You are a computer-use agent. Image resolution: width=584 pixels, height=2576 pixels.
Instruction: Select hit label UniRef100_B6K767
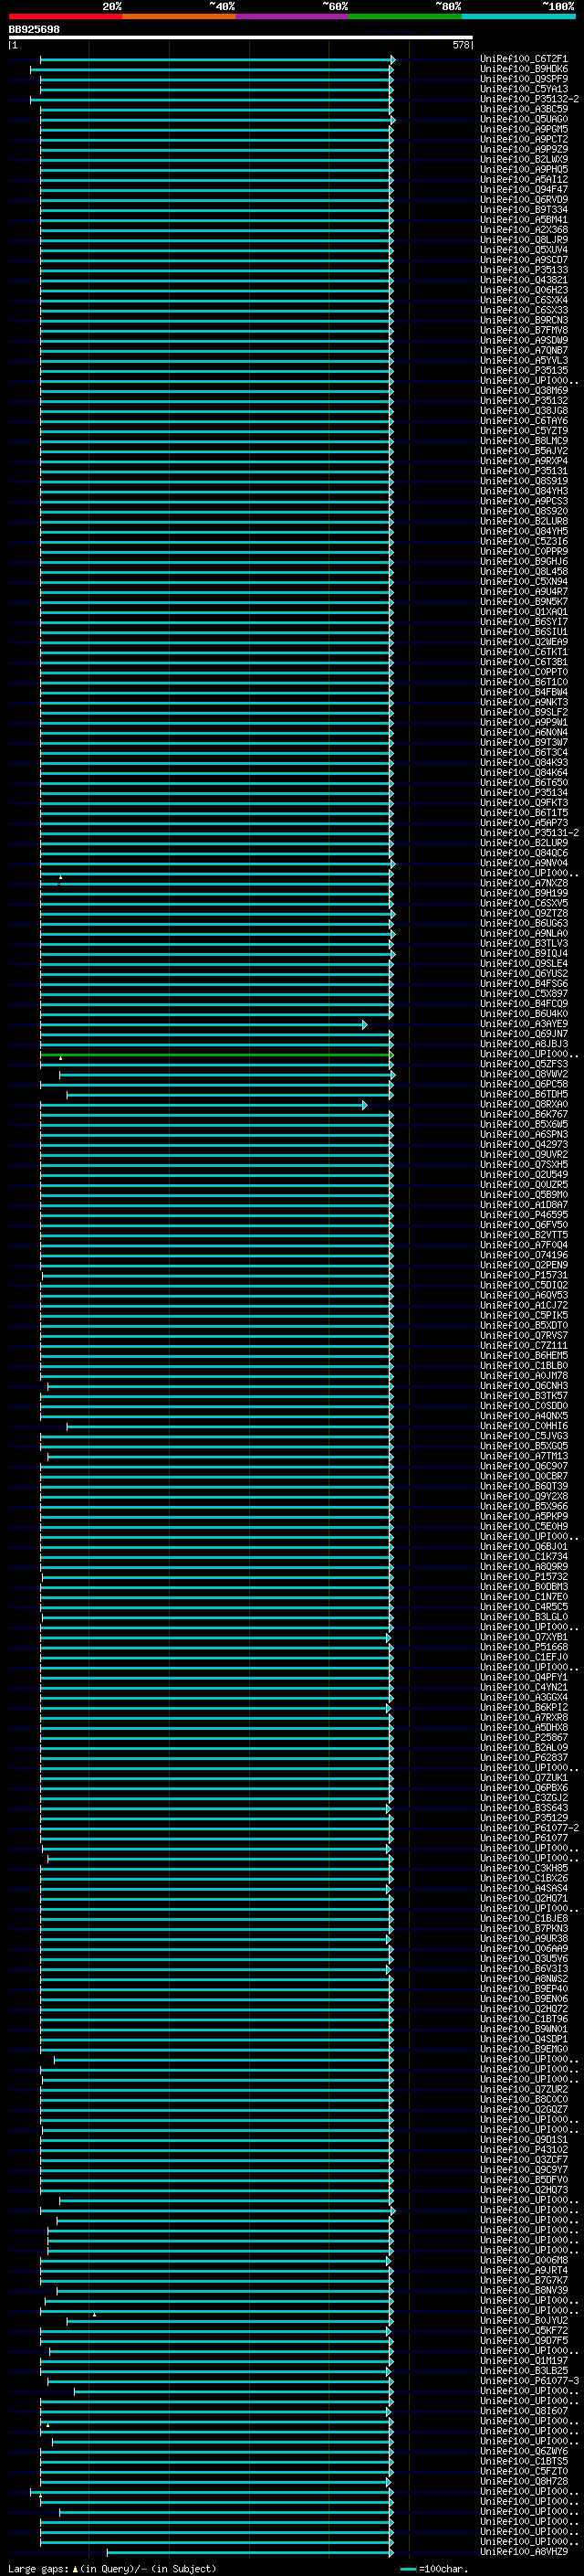[x=524, y=1114]
